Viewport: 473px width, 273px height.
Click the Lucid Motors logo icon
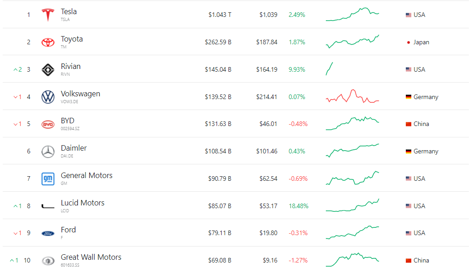coord(48,206)
